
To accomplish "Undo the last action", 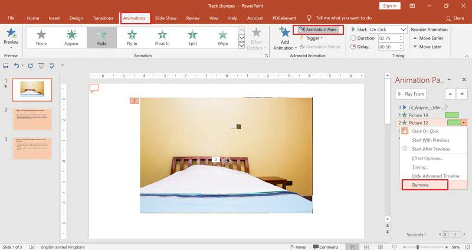I will coord(17,66).
